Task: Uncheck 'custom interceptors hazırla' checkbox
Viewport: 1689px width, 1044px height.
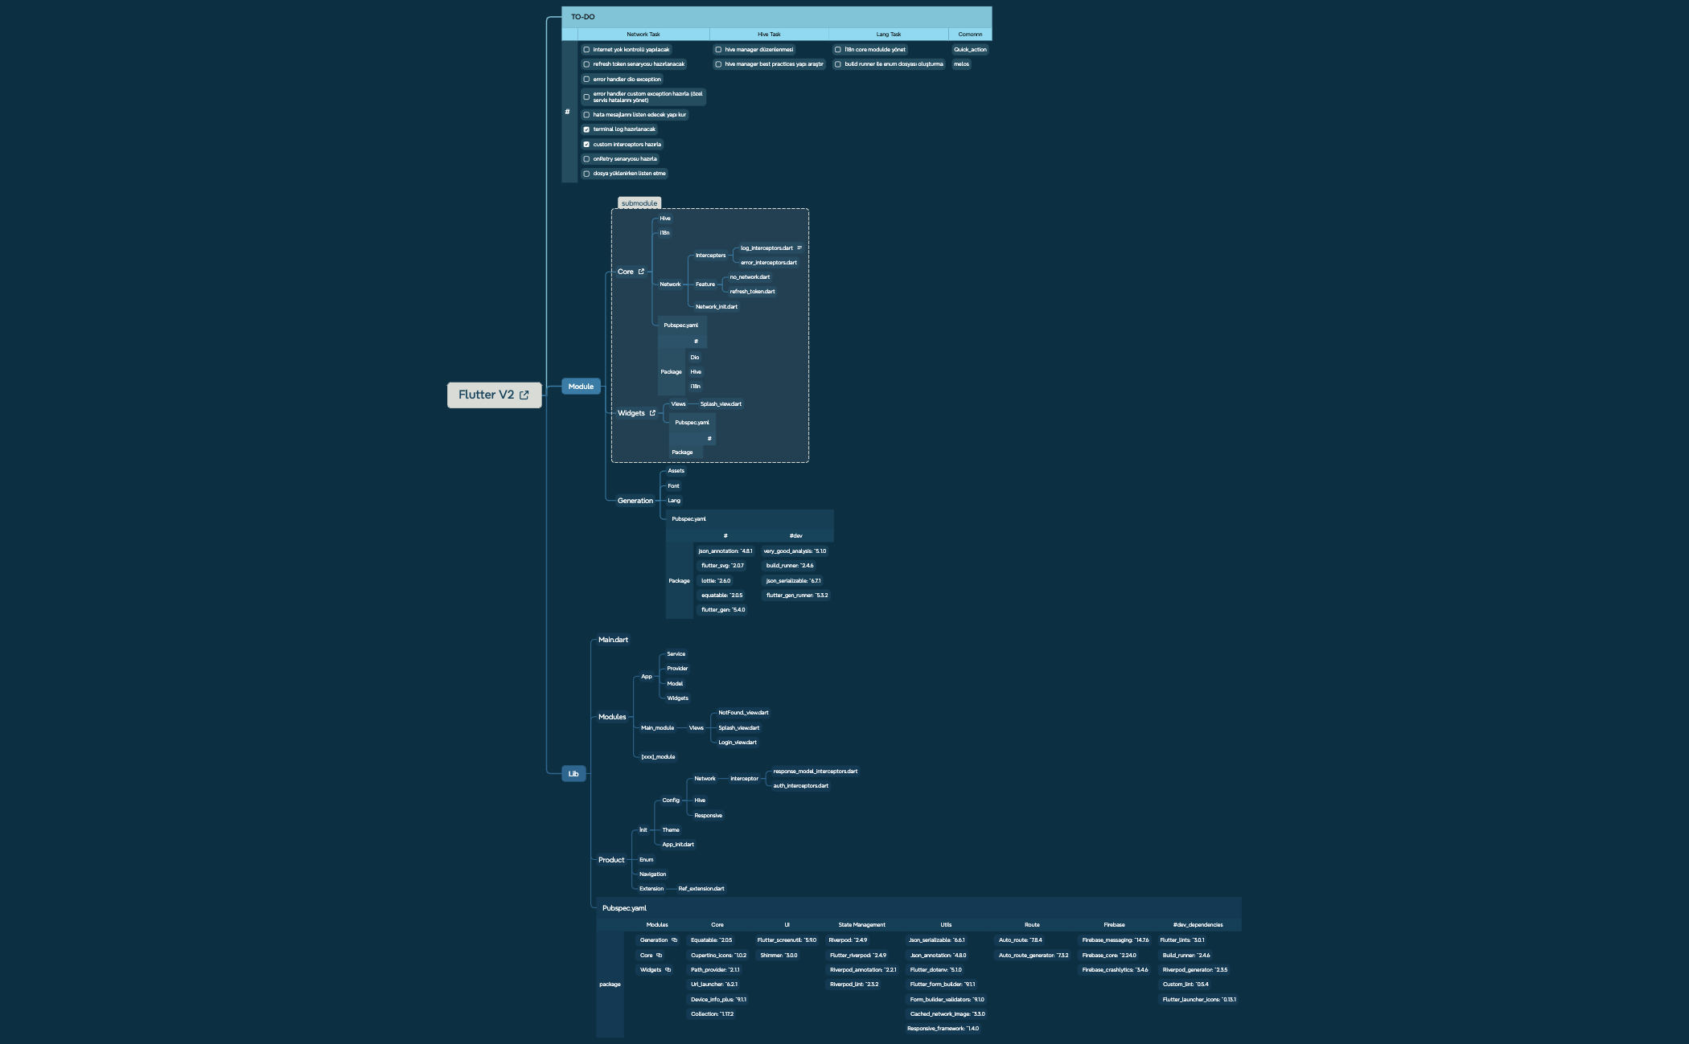Action: (x=586, y=145)
